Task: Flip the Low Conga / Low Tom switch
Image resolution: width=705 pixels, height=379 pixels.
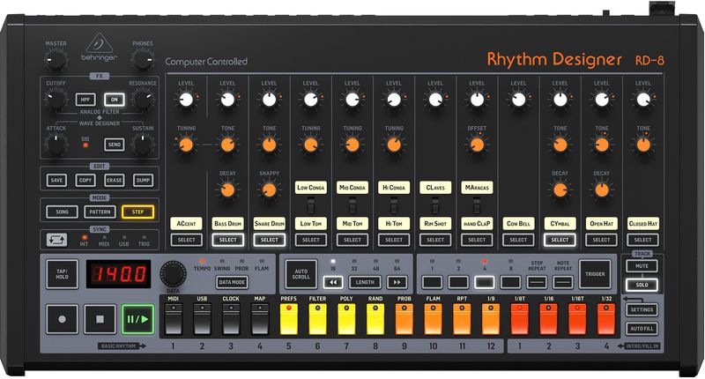Action: [x=311, y=206]
